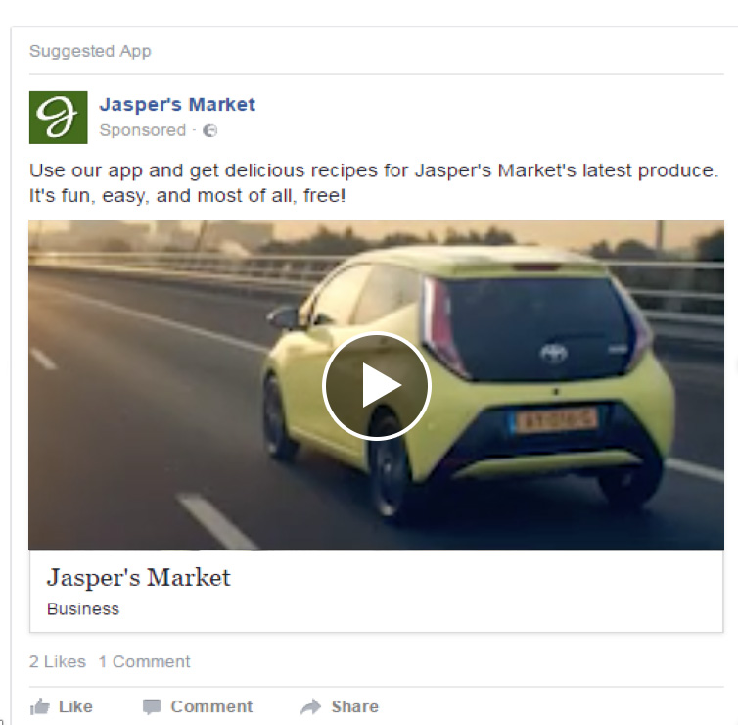738x725 pixels.
Task: Click the Comment button text
Action: (x=211, y=706)
